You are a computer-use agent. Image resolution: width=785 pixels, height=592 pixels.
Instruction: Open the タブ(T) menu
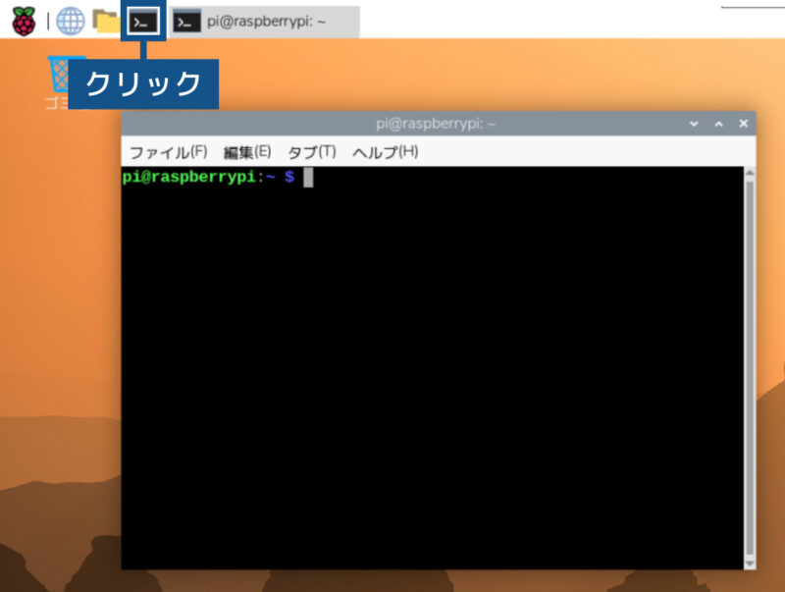pyautogui.click(x=311, y=152)
